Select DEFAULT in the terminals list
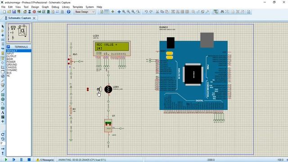 click(x=19, y=51)
